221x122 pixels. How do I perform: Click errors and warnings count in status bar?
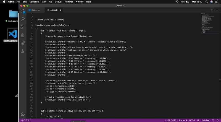click(25, 120)
